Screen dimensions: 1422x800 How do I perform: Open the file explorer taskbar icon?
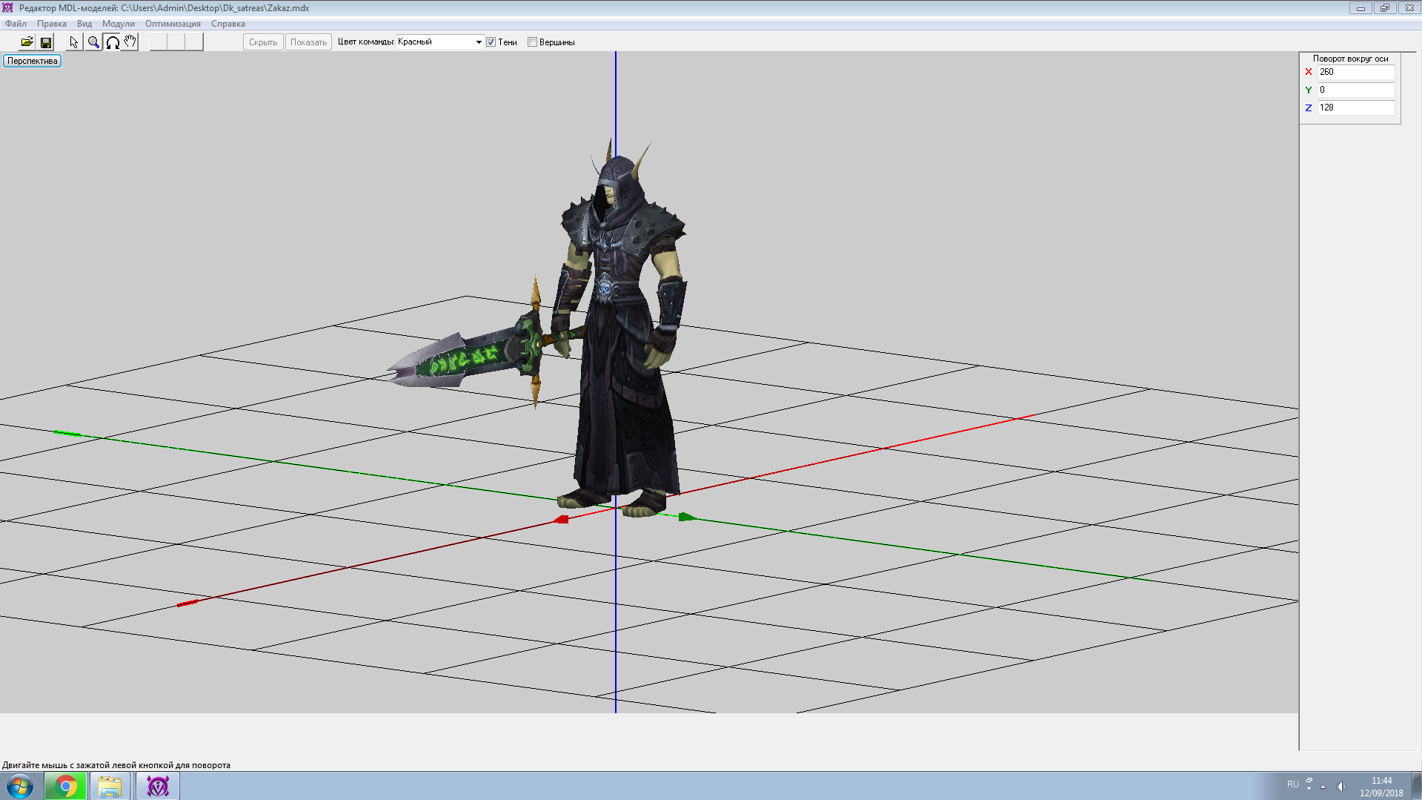110,786
